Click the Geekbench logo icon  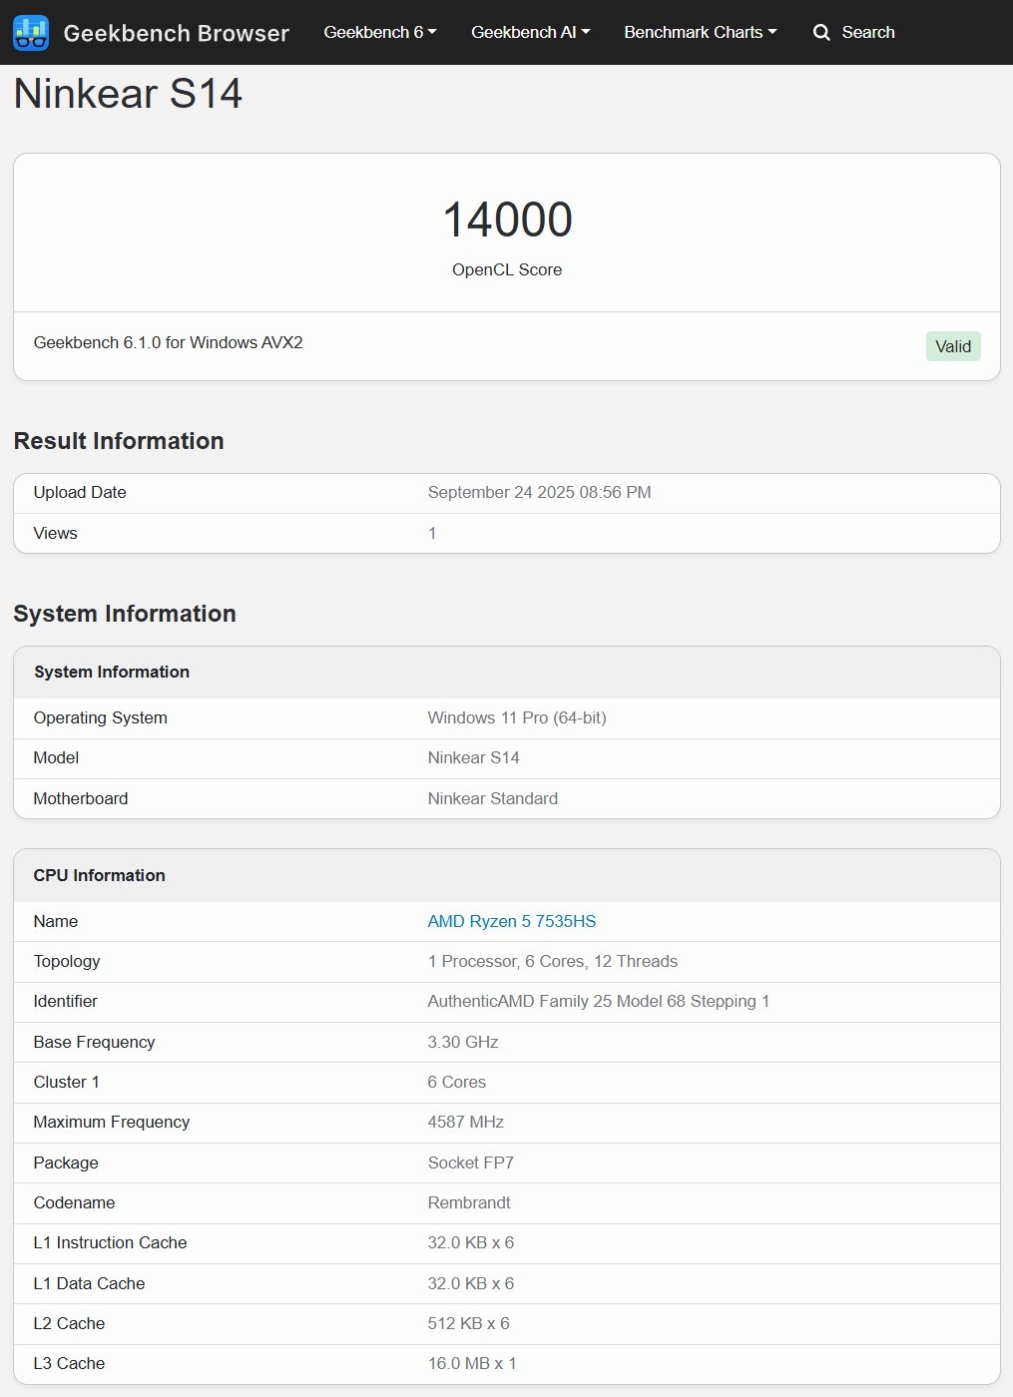pos(31,33)
